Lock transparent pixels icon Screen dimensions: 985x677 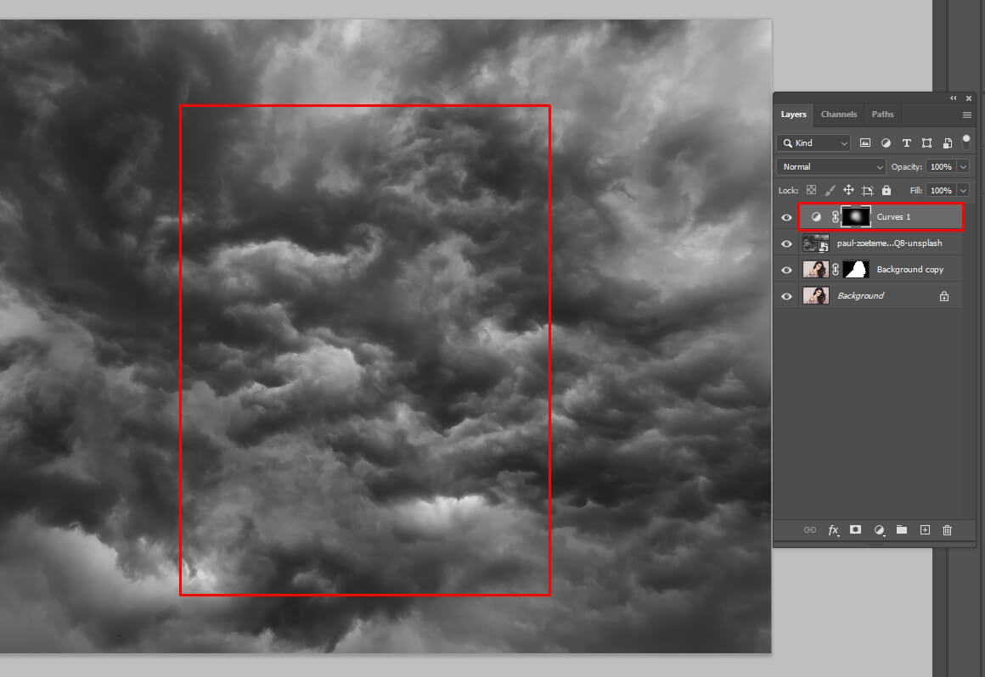811,190
